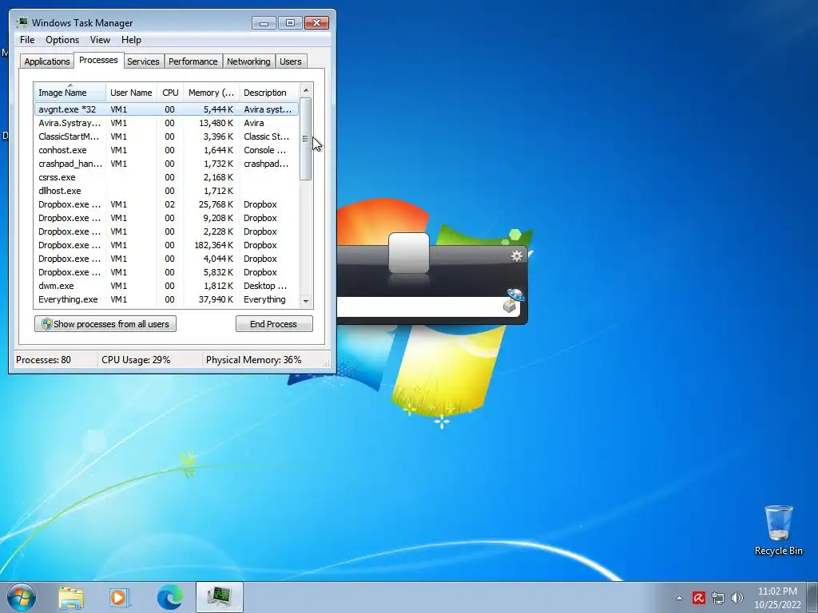This screenshot has height=613, width=818.
Task: Select the dllhost.exe process
Action: (x=166, y=191)
